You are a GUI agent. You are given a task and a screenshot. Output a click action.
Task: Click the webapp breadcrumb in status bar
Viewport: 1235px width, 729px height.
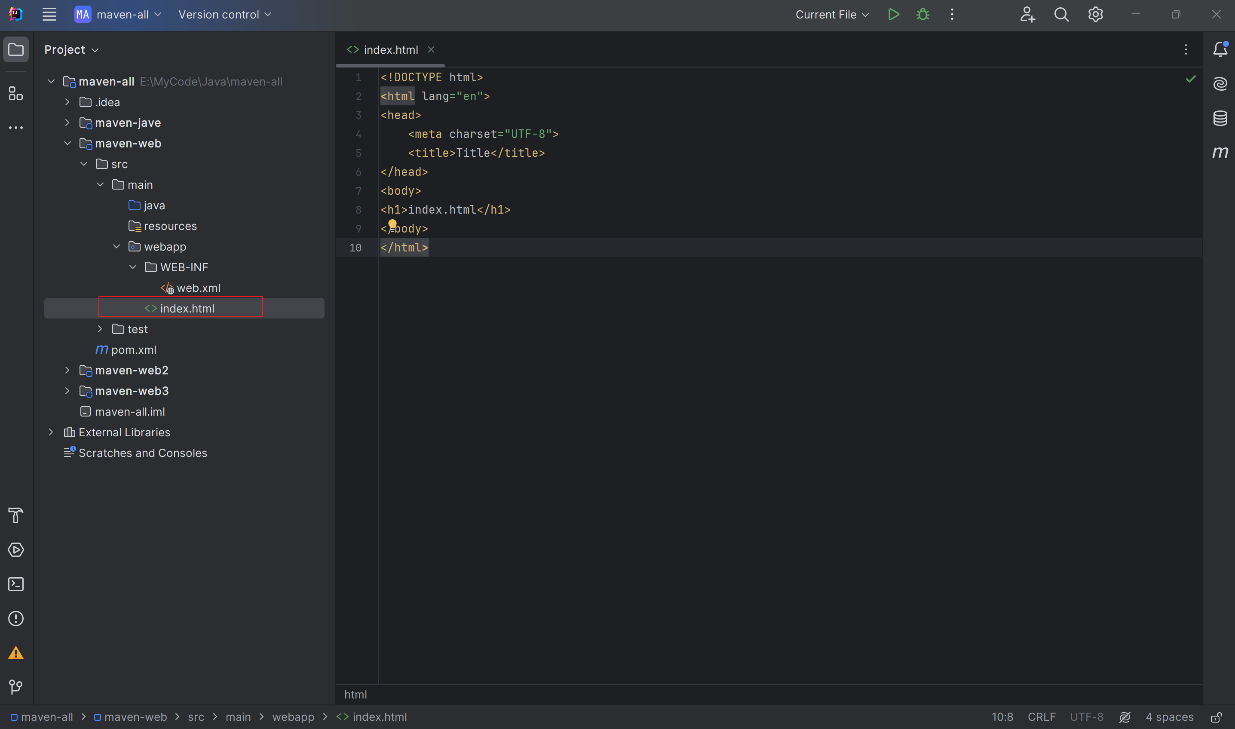(x=293, y=717)
